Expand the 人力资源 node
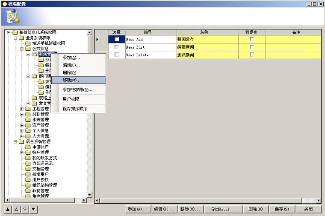The height and width of the screenshot is (216, 325). pos(21,136)
